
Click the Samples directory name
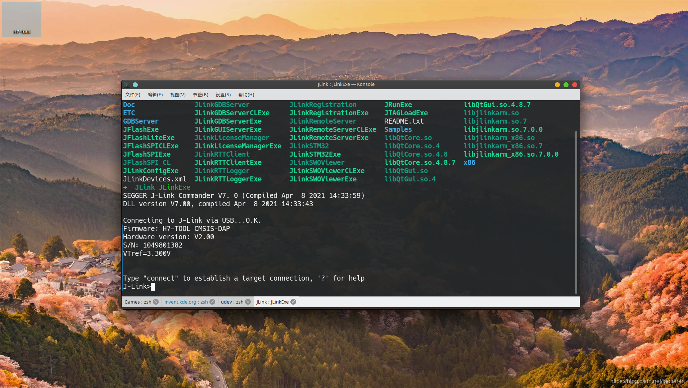point(398,130)
